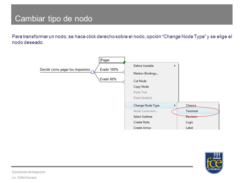Open the Change Node Type submenu
The width and height of the screenshot is (244, 183).
click(151, 105)
